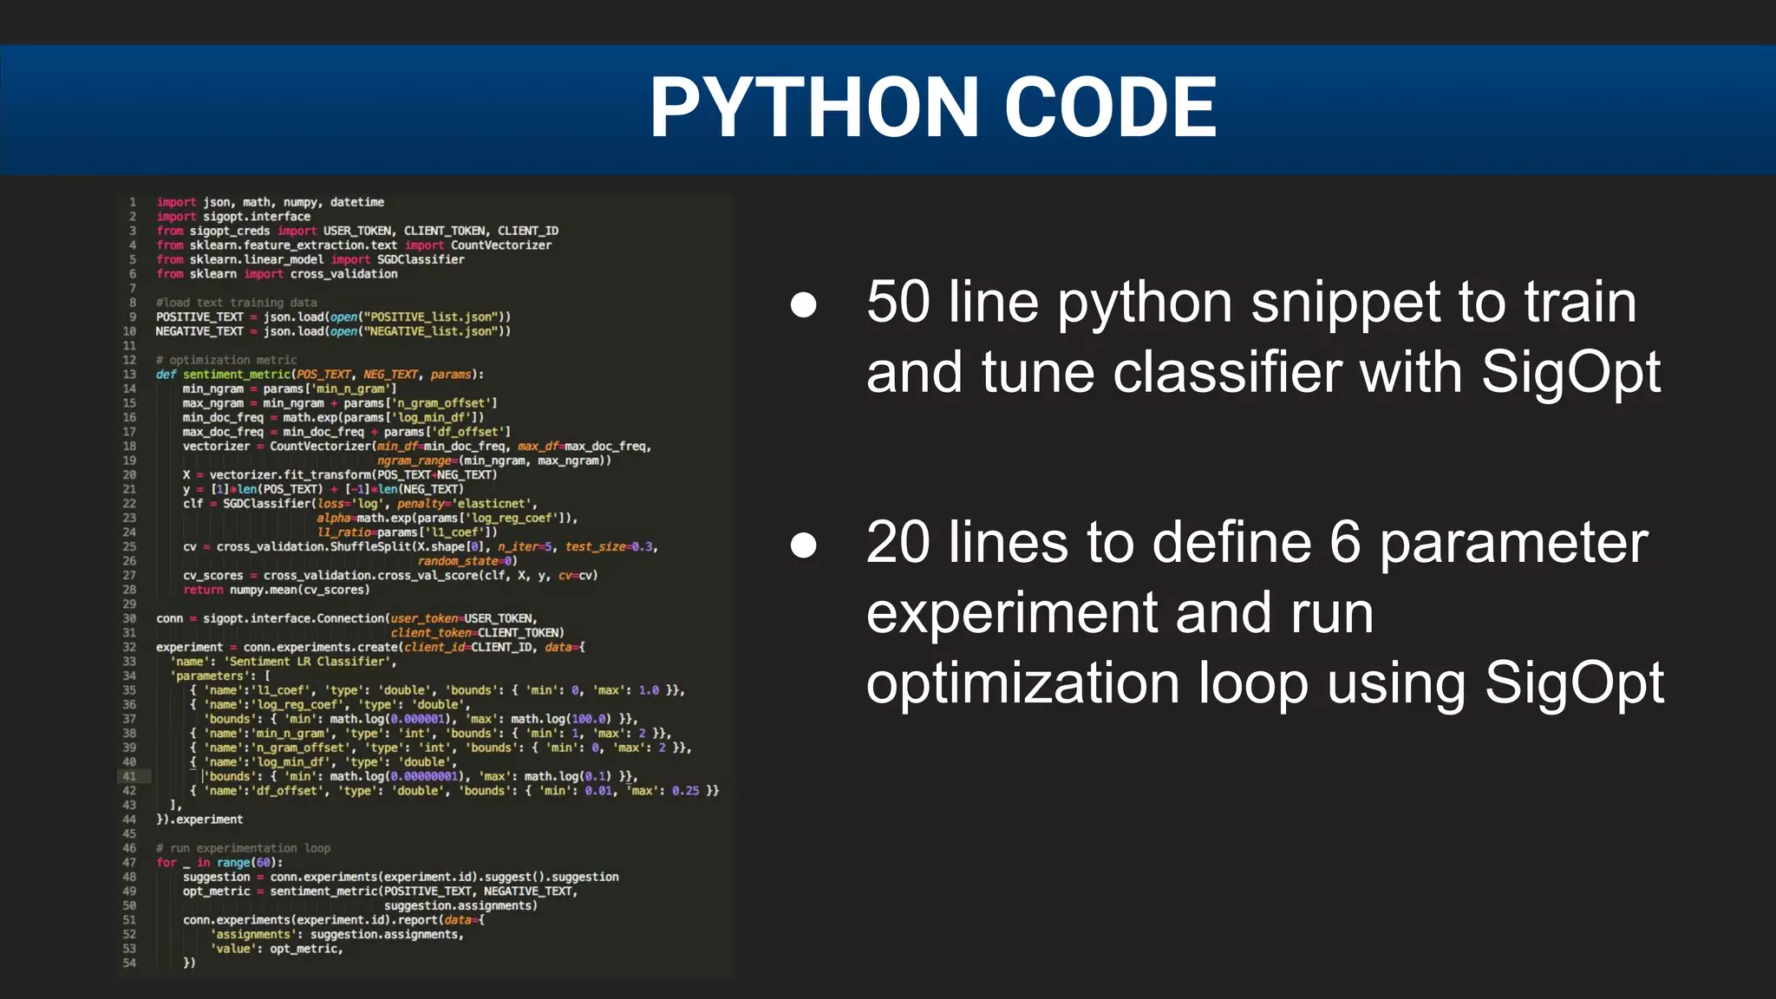
Task: Click 'ngram_range=(min_ngram, max_ngram))' line
Action: pyautogui.click(x=494, y=460)
